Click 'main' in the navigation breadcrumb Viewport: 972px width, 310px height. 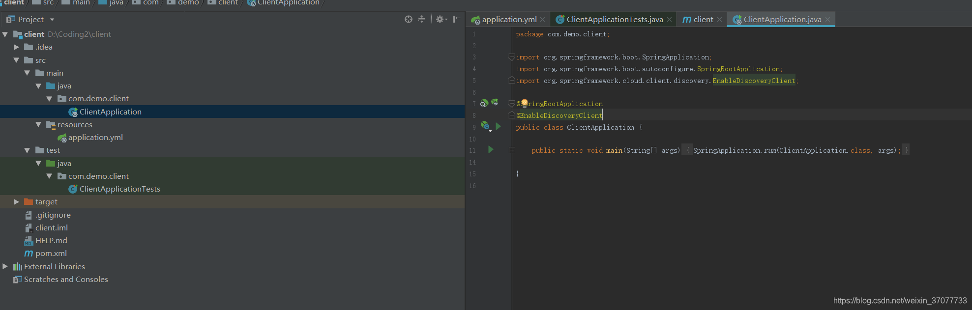coord(81,2)
